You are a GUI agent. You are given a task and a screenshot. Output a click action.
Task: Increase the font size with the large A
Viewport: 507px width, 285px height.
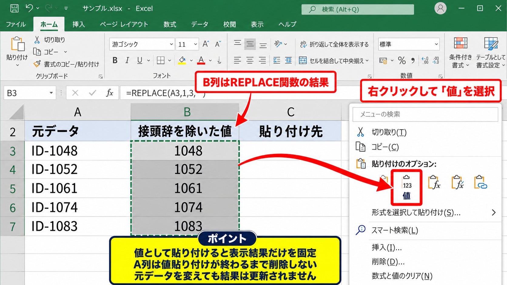[x=206, y=44]
